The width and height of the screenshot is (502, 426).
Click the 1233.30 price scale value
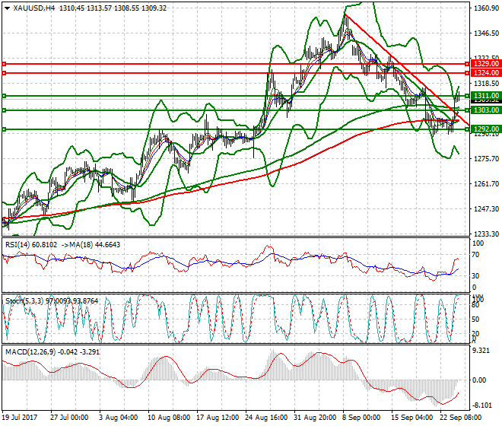tap(486, 234)
